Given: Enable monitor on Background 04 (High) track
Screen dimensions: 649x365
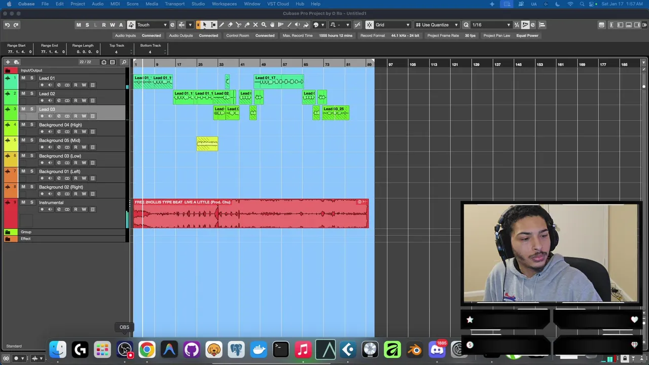Looking at the screenshot, I should pyautogui.click(x=50, y=132).
